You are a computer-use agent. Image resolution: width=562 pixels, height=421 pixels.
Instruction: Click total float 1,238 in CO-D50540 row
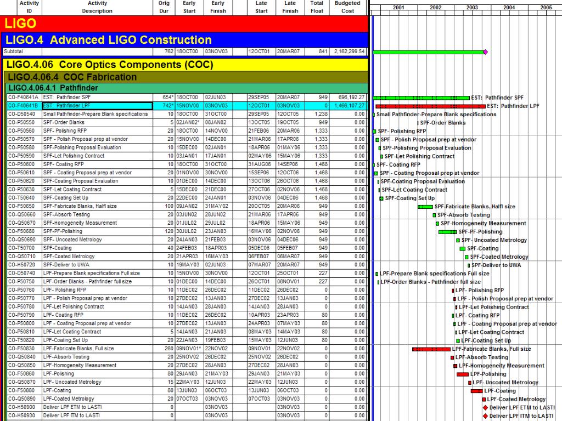321,114
